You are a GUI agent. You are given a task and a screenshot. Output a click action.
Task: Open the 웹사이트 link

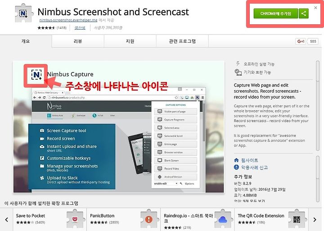pyautogui.click(x=249, y=160)
